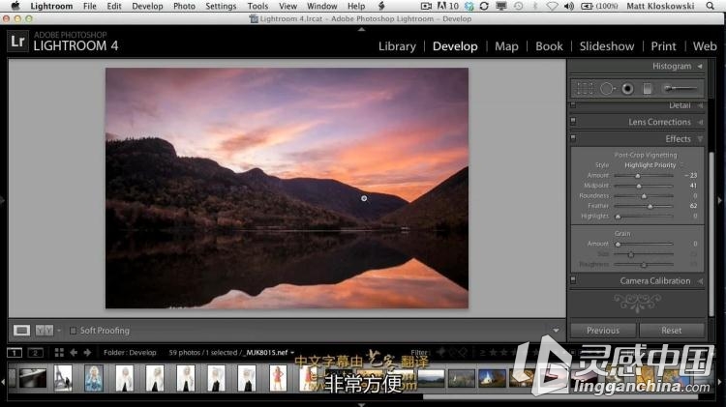Switch to Loupe view in toolbar

(x=21, y=331)
